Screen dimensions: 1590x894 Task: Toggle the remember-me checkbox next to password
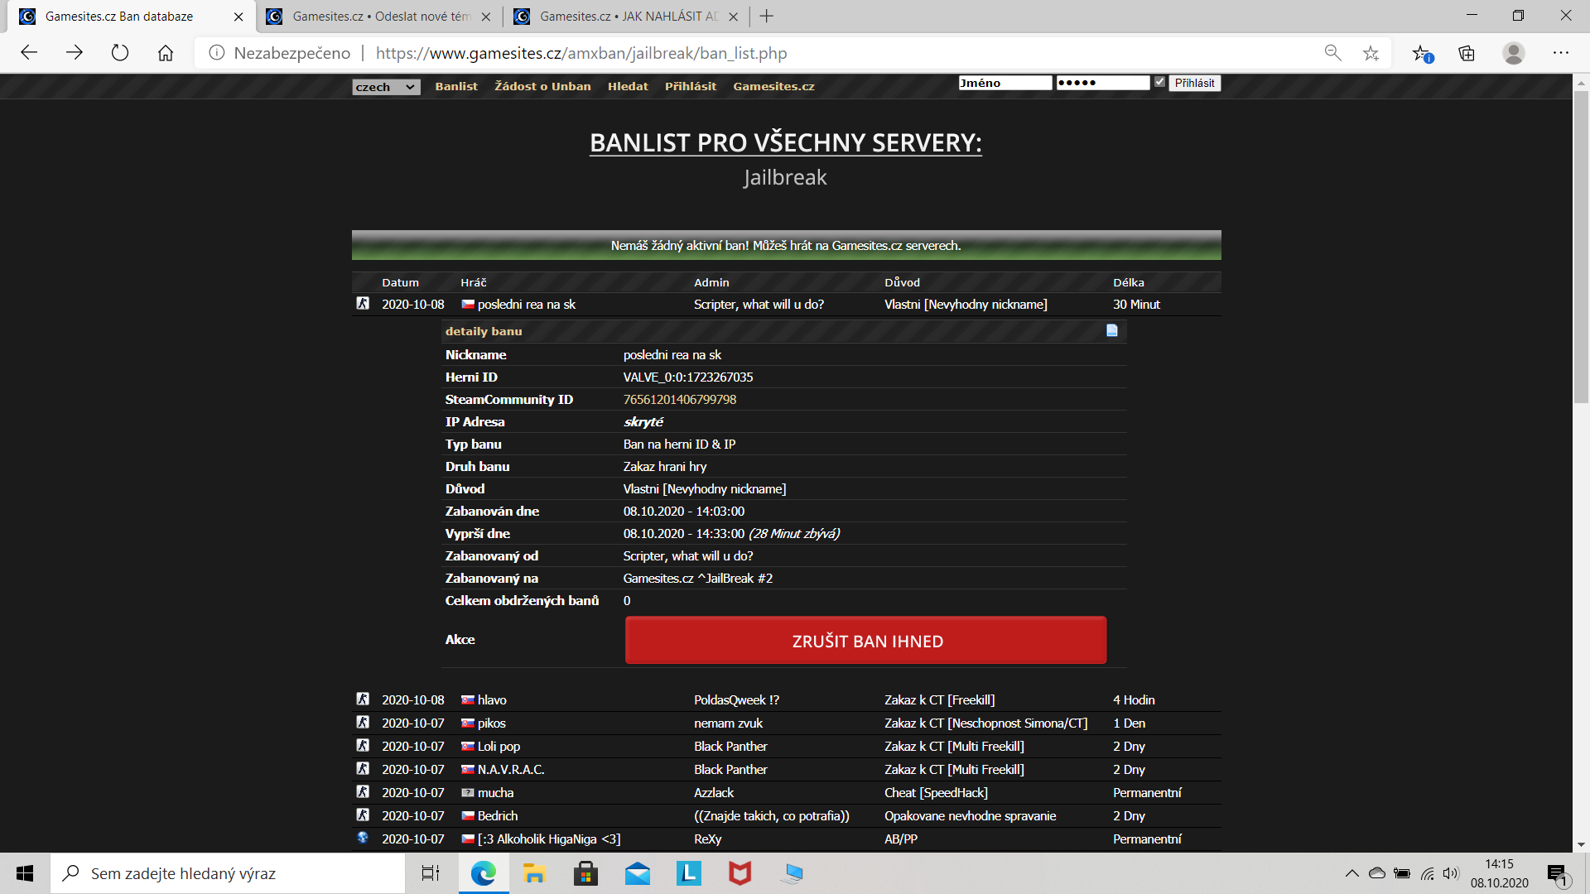[1159, 82]
